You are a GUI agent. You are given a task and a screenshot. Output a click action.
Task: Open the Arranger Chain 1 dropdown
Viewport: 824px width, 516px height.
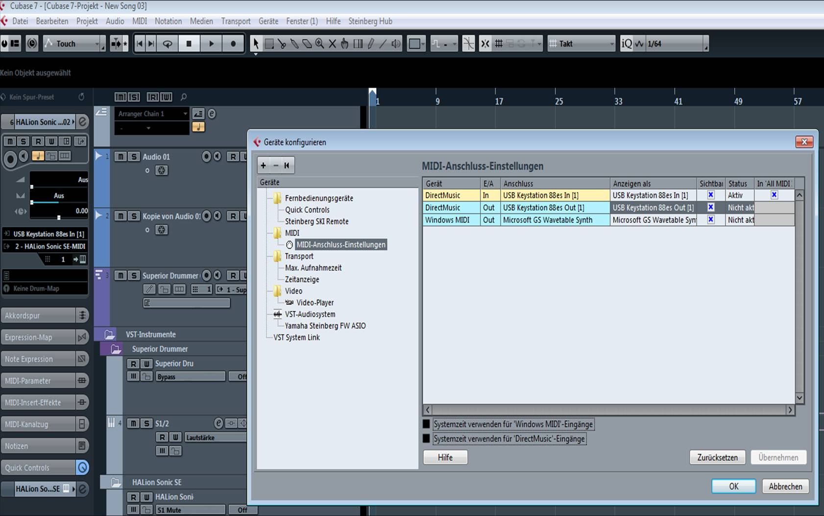pyautogui.click(x=152, y=114)
